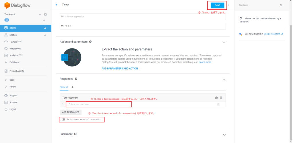Open Training in the sidebar
Screen dimensions: 293x143
pyautogui.click(x=13, y=42)
